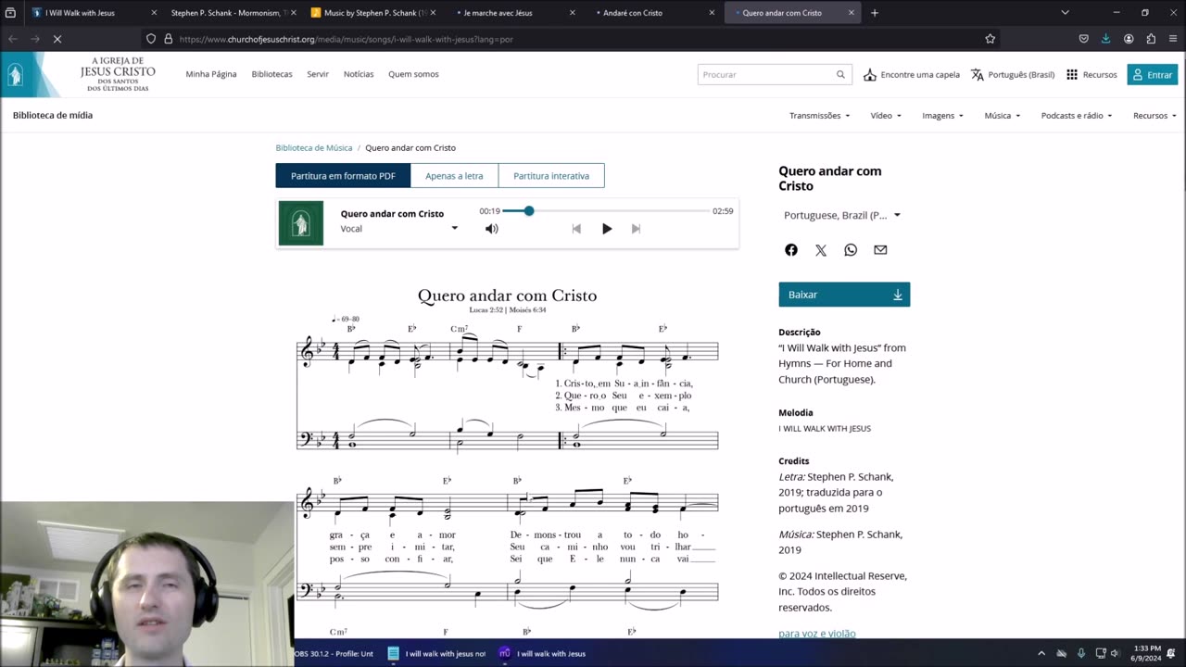1186x667 pixels.
Task: Expand the Música menu
Action: 1002,116
